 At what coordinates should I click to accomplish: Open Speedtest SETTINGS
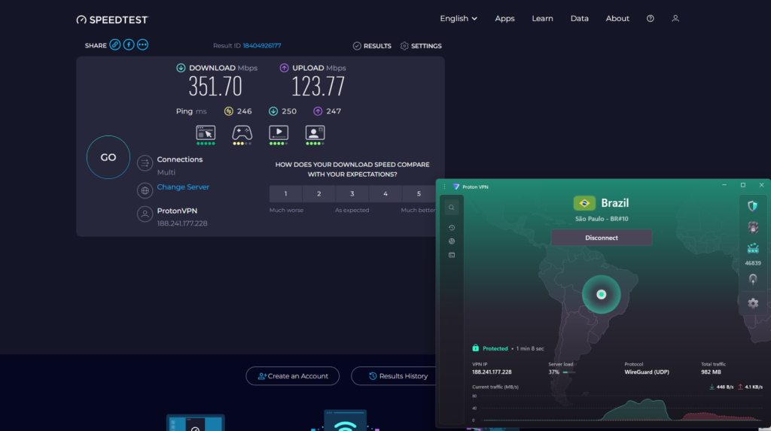click(x=421, y=46)
